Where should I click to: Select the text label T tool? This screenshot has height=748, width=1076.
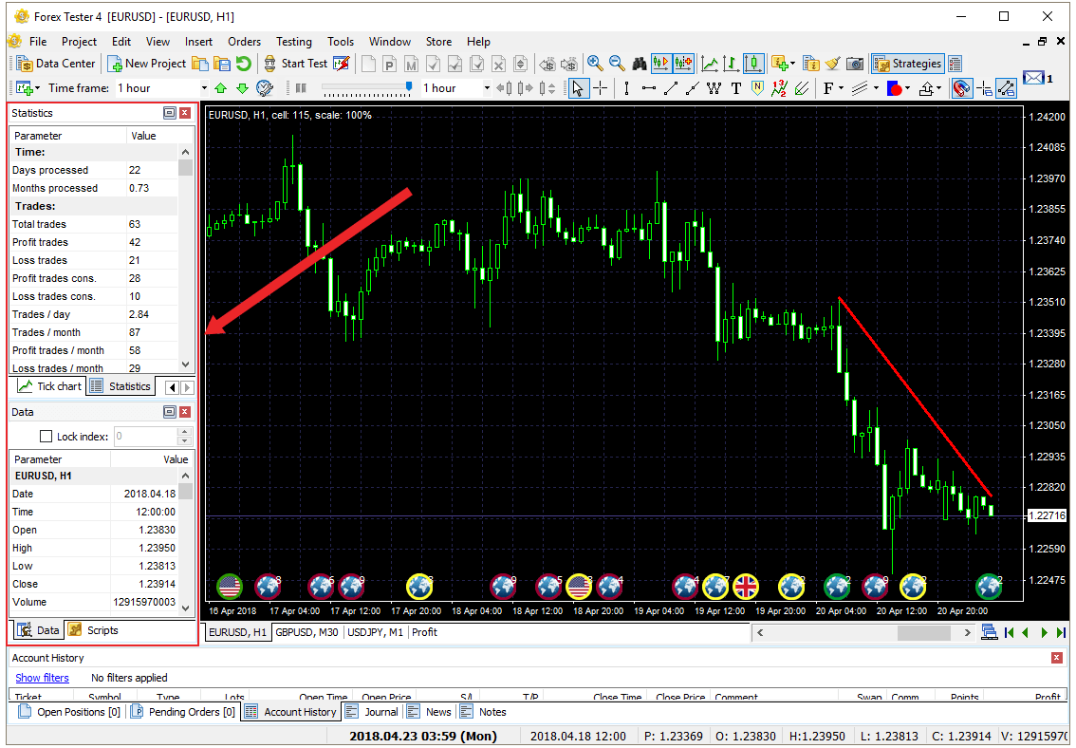[735, 88]
